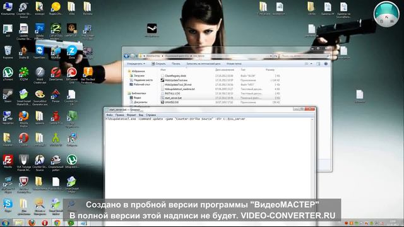Expand the Explorer address bar history dropdown

pyautogui.click(x=271, y=56)
